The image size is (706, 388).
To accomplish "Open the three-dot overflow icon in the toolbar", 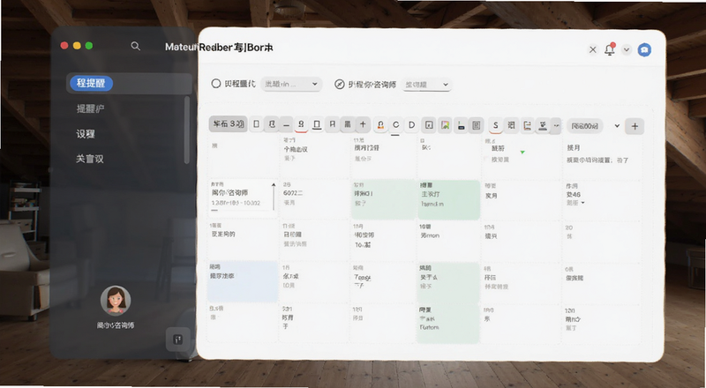I will point(556,125).
